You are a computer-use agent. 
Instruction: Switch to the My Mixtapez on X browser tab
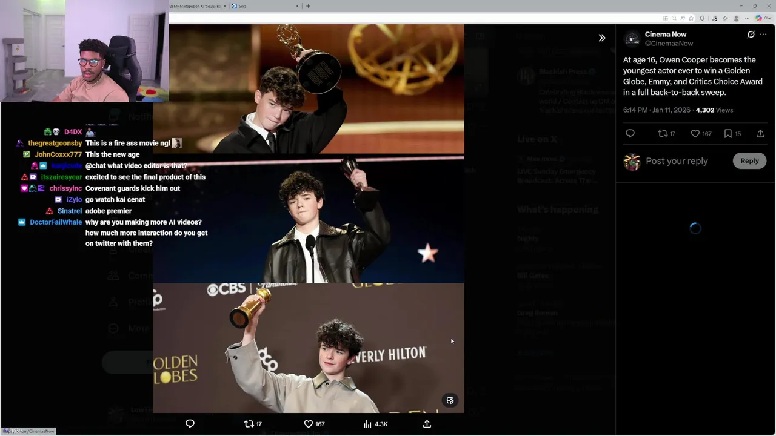[x=195, y=6]
